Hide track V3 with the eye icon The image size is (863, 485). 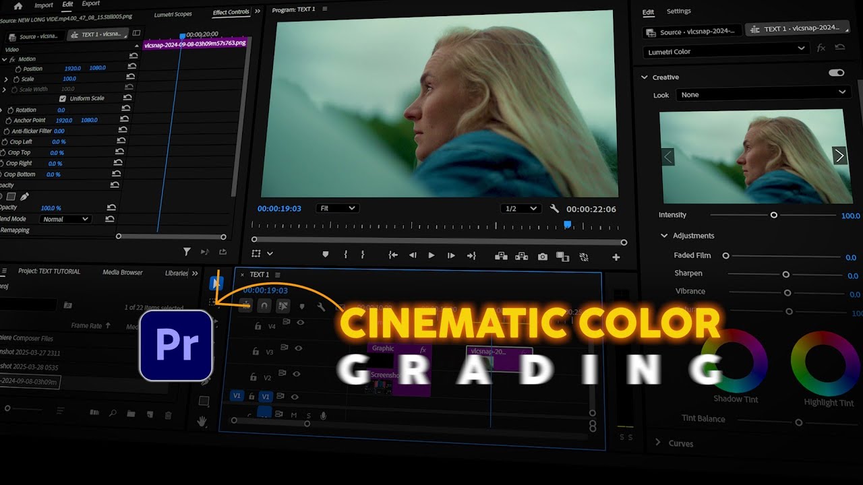(x=299, y=348)
